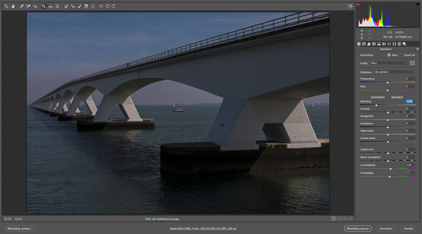This screenshot has height=234, width=422.
Task: Click the Levendigheid slider handle
Action: (391, 168)
